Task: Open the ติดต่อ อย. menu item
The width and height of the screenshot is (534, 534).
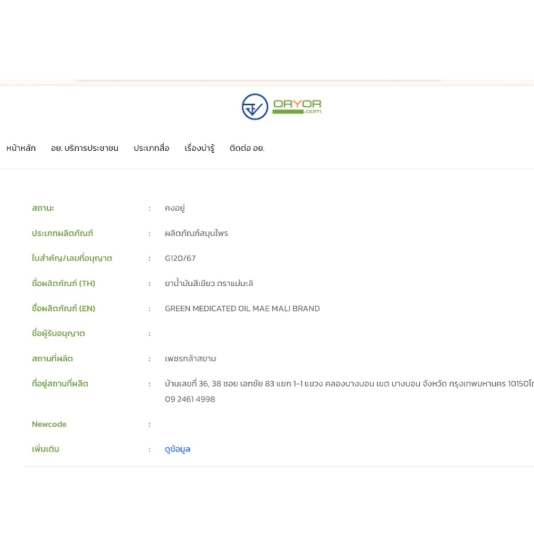Action: pos(247,148)
